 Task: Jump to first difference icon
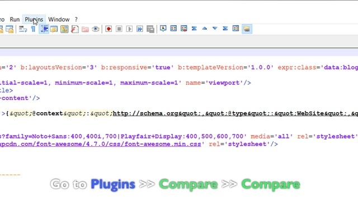click(x=194, y=28)
